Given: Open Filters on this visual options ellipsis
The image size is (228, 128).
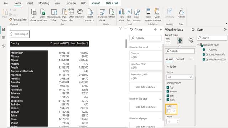Looking at the screenshot, I should pyautogui.click(x=160, y=48).
